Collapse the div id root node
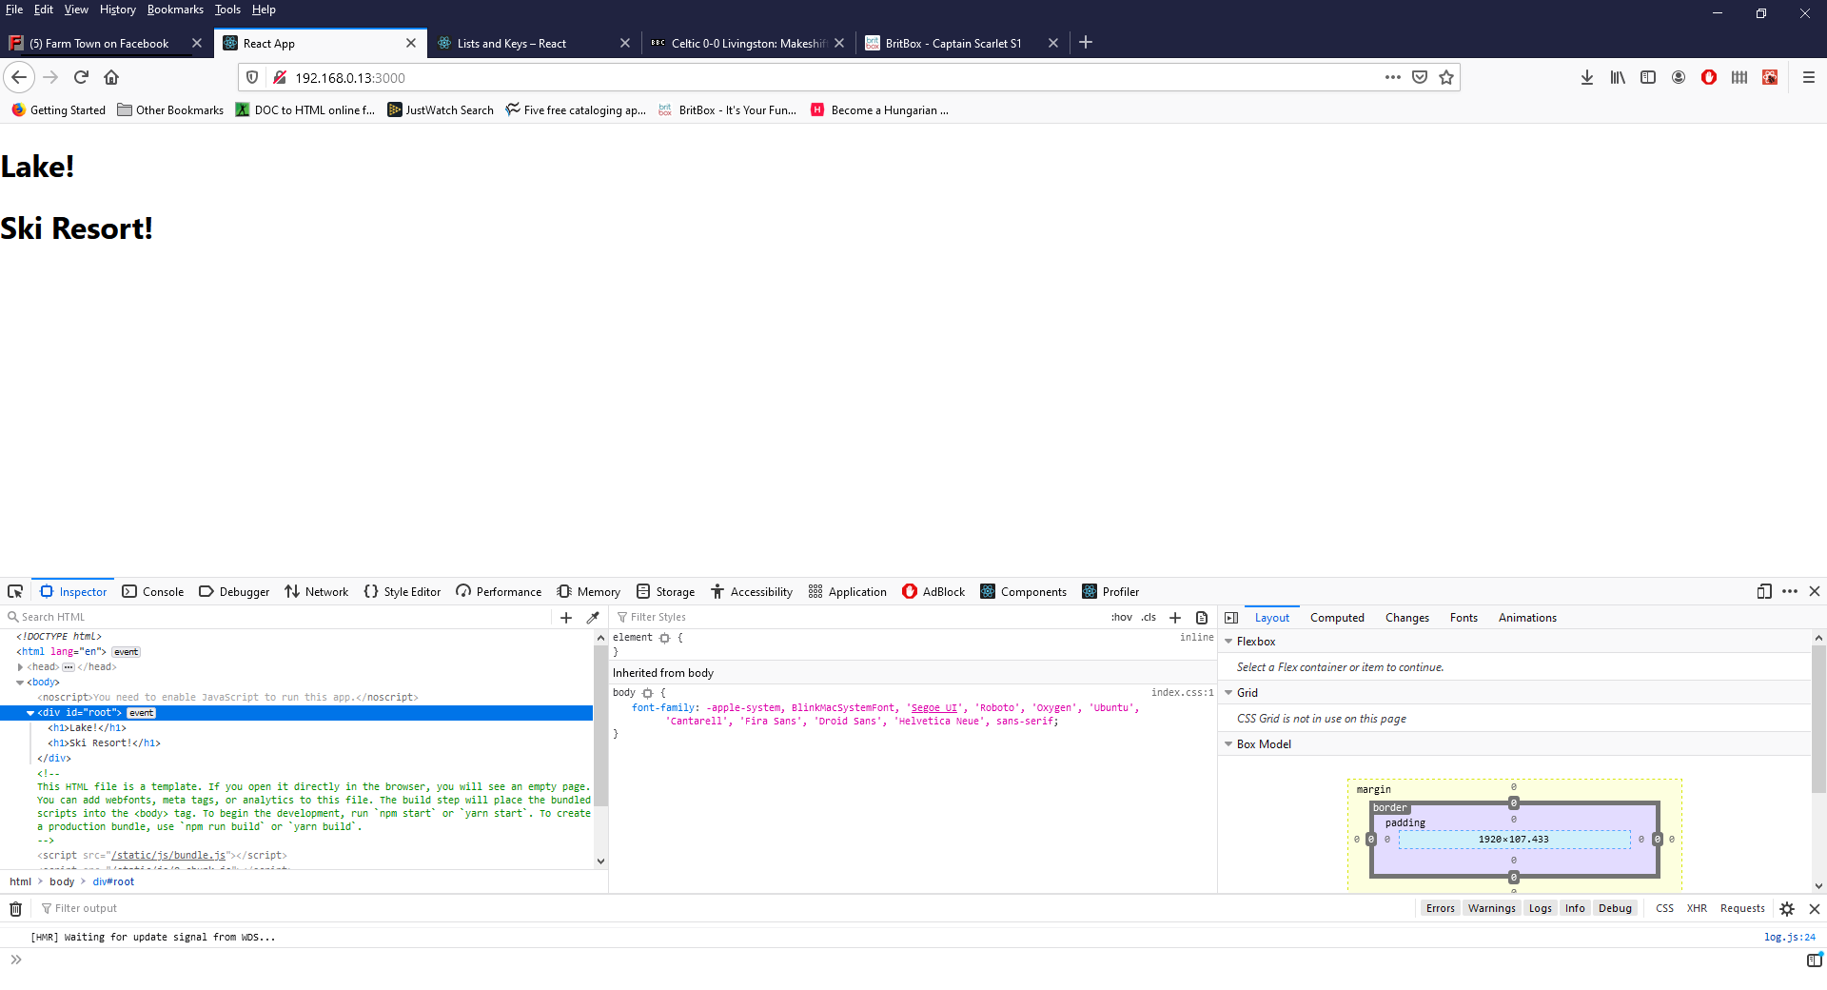 click(30, 712)
